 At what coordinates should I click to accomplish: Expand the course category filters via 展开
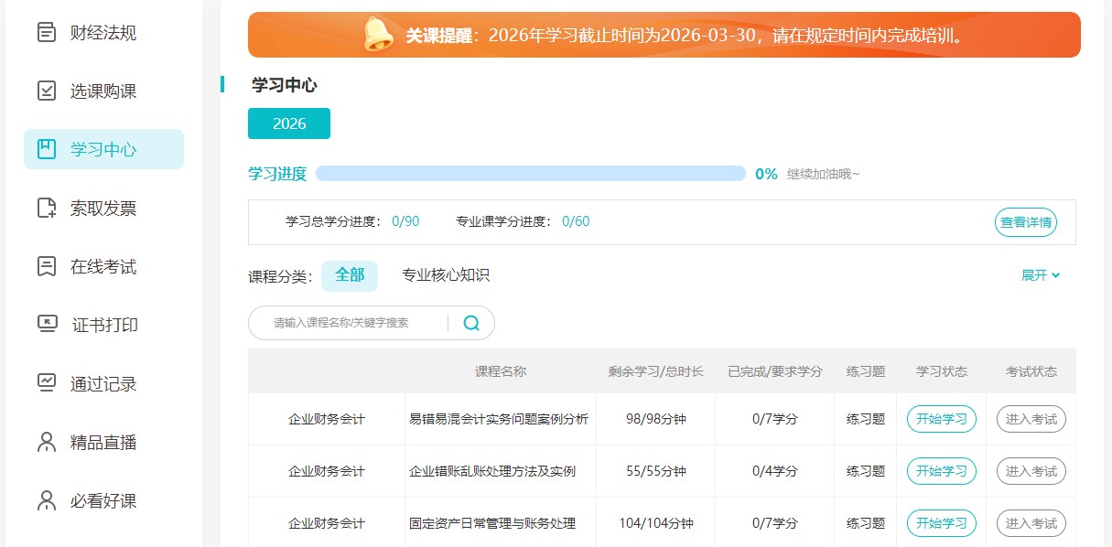click(x=1041, y=275)
